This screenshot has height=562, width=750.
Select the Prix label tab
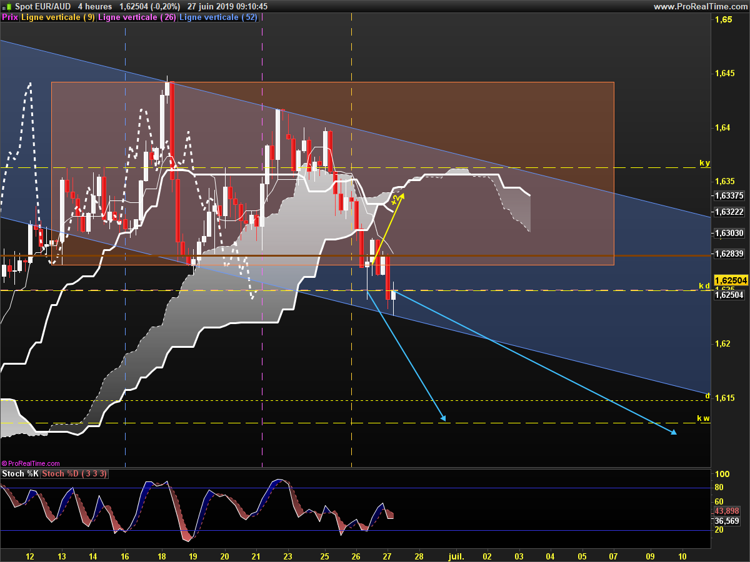(10, 17)
